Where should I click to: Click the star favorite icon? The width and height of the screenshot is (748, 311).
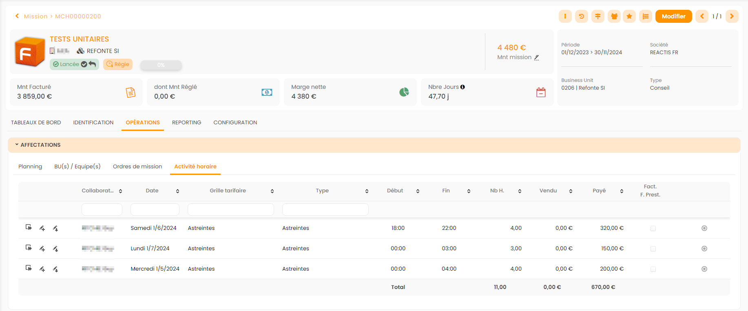click(629, 16)
